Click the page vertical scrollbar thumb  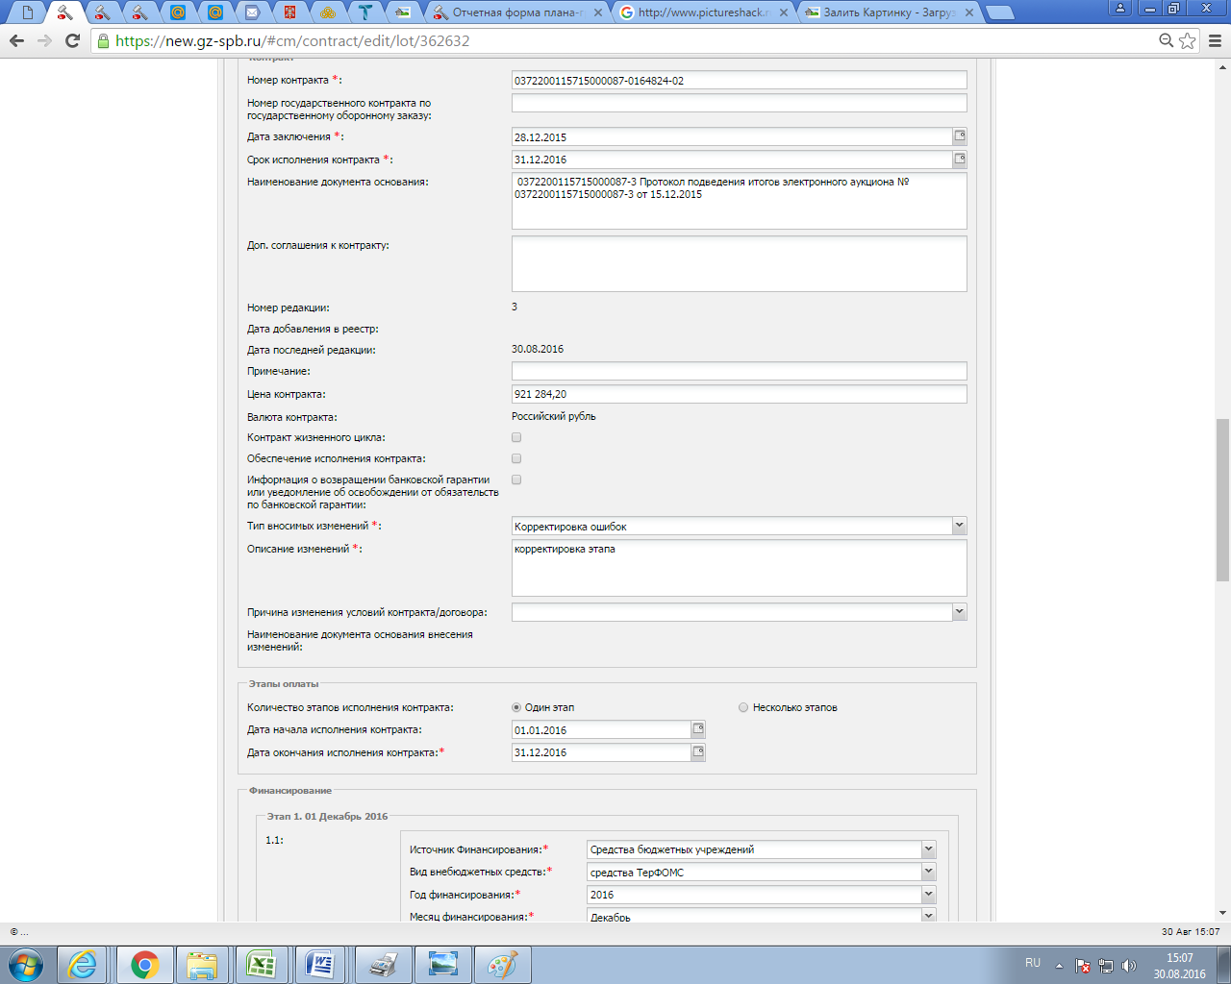[x=1222, y=500]
